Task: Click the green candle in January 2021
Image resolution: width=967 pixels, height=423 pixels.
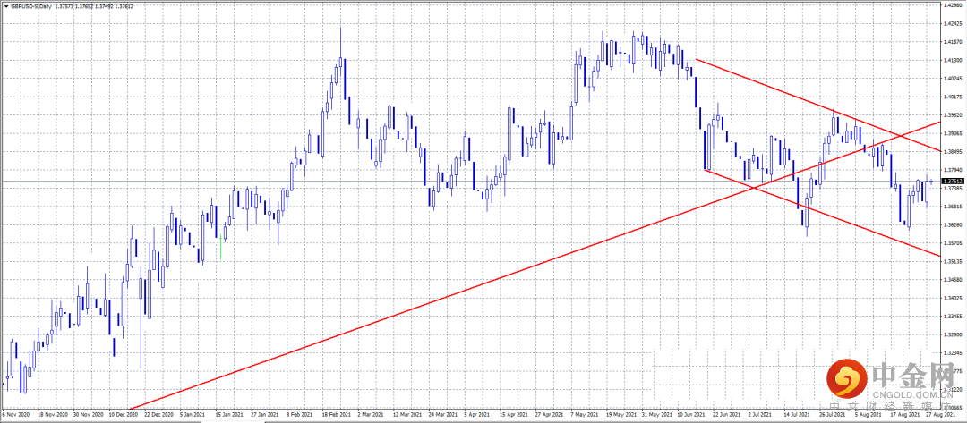Action: 220,247
